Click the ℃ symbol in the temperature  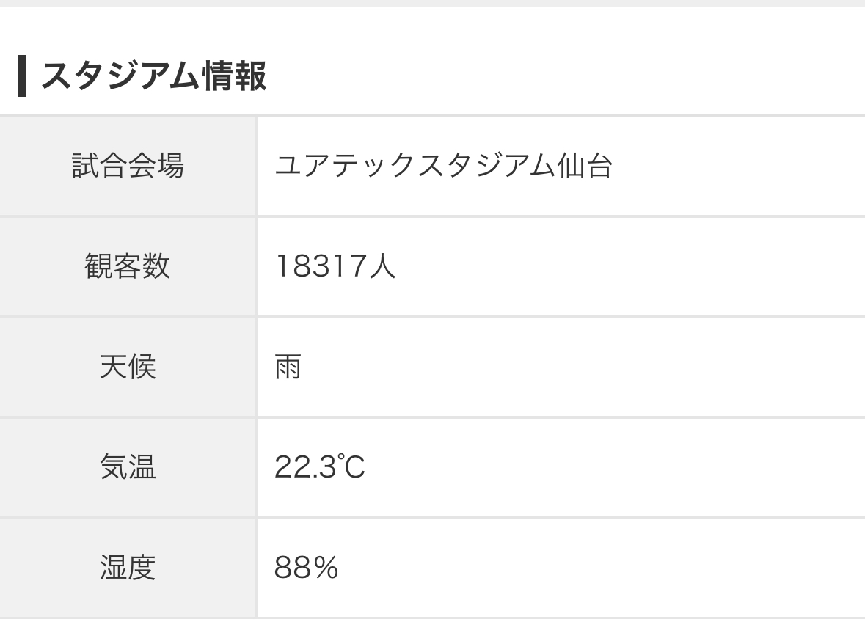(350, 466)
